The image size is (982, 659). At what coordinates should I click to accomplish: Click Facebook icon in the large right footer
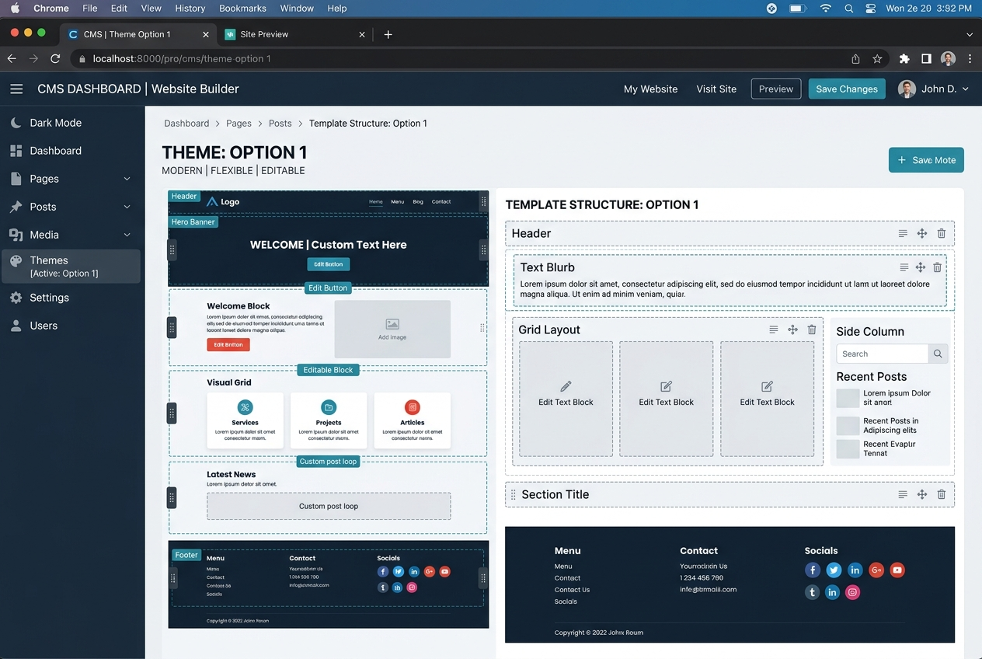click(813, 570)
